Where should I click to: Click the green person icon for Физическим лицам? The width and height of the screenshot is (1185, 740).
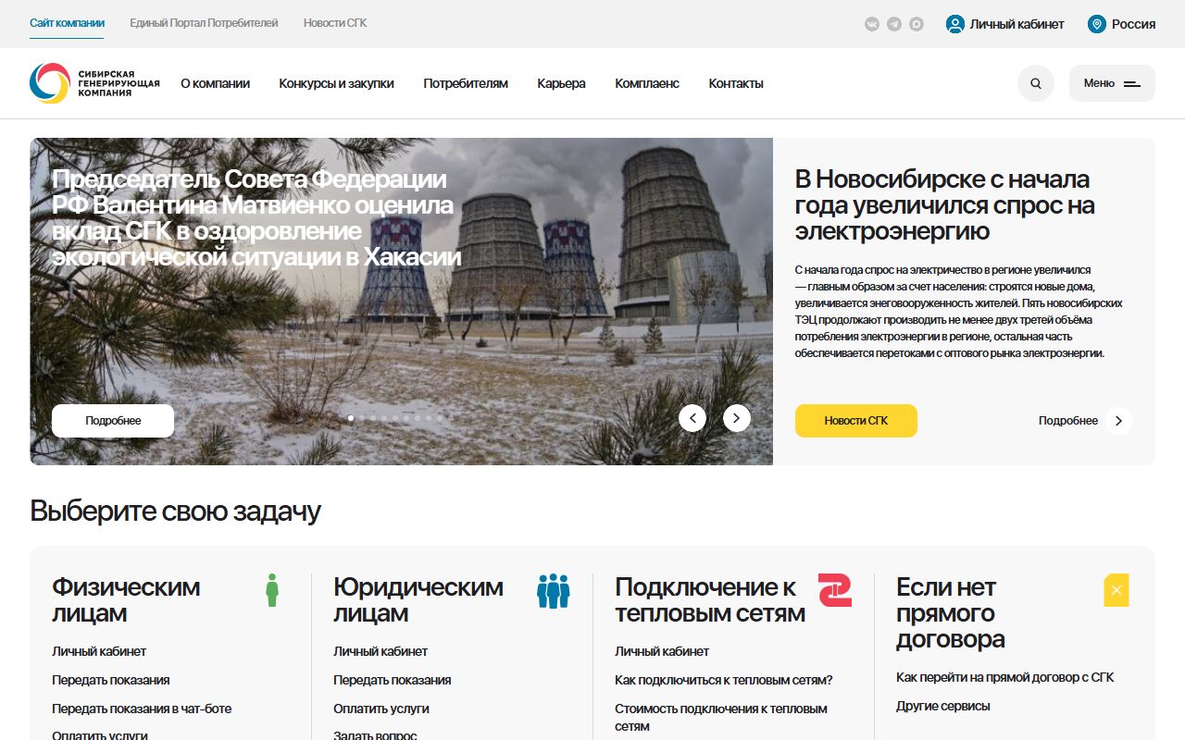tap(272, 590)
